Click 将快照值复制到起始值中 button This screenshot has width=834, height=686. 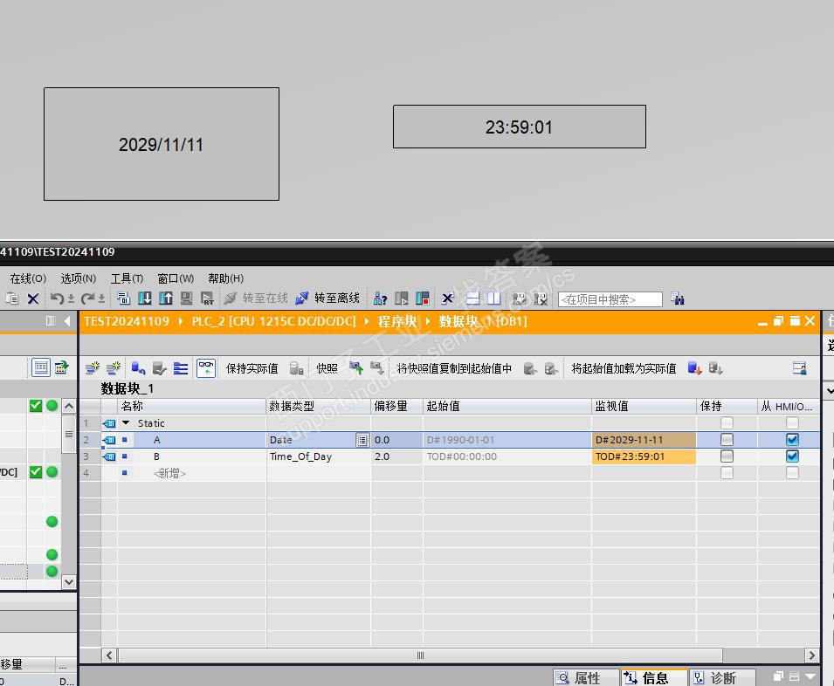pos(454,368)
